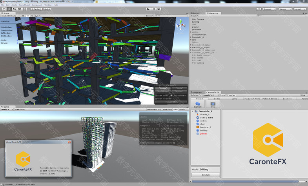Open the Bodies tab in CaronteFX editor
This screenshot has height=186, width=308.
click(217, 99)
